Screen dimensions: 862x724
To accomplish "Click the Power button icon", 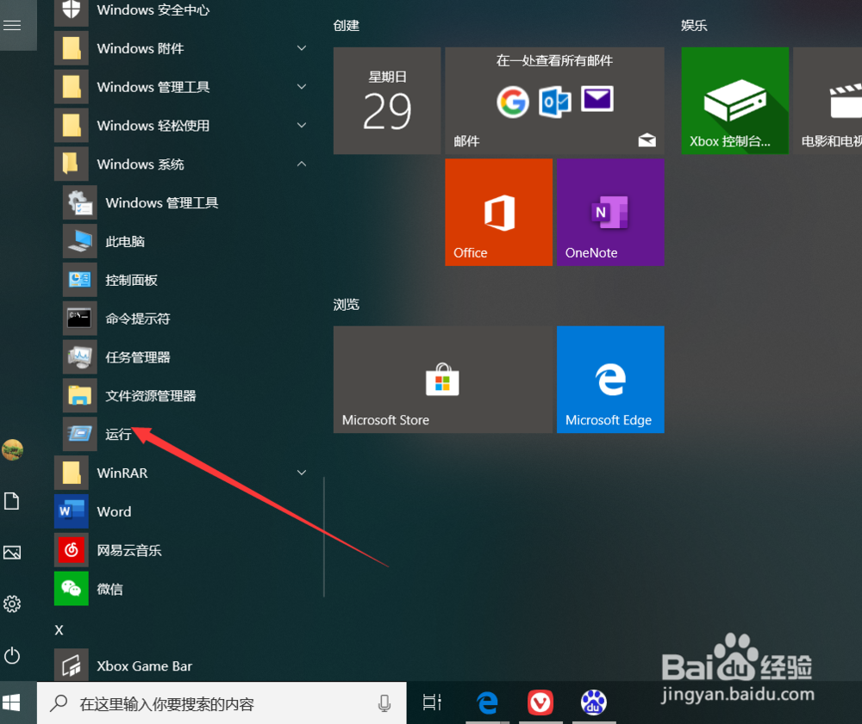I will 12,655.
